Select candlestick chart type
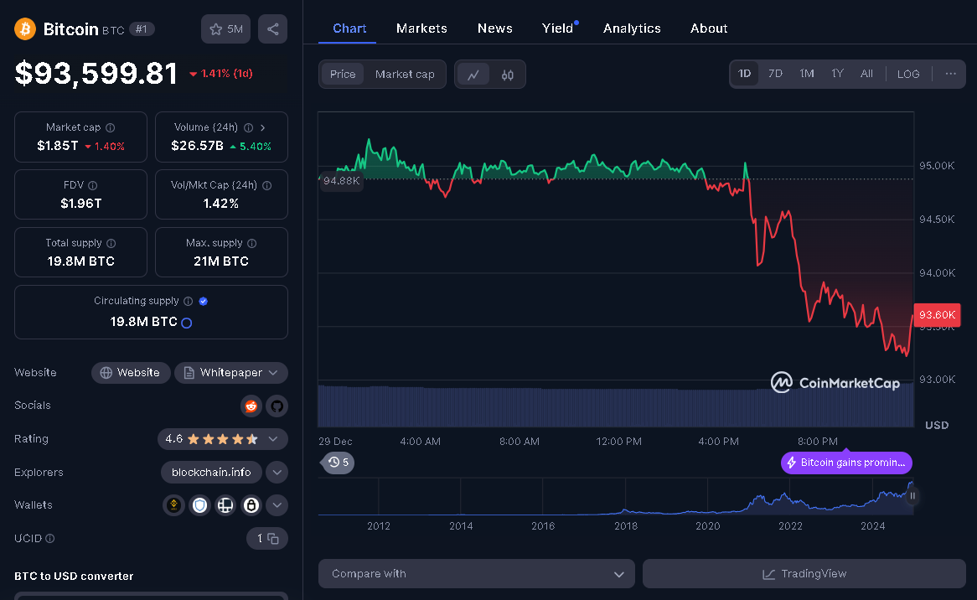 508,75
